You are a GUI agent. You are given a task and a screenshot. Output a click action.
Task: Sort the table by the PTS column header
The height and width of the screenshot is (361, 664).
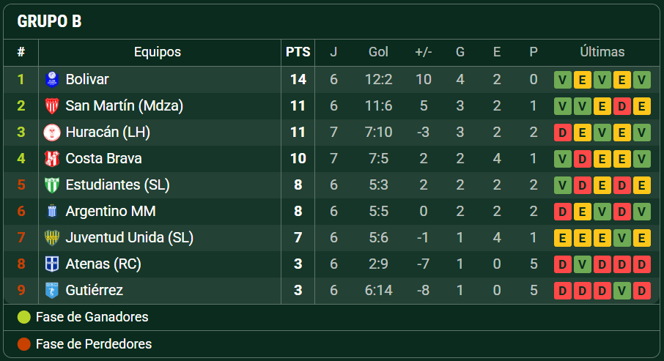pyautogui.click(x=298, y=52)
